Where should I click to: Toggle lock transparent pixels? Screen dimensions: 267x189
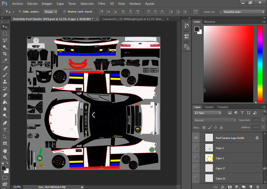coord(204,127)
